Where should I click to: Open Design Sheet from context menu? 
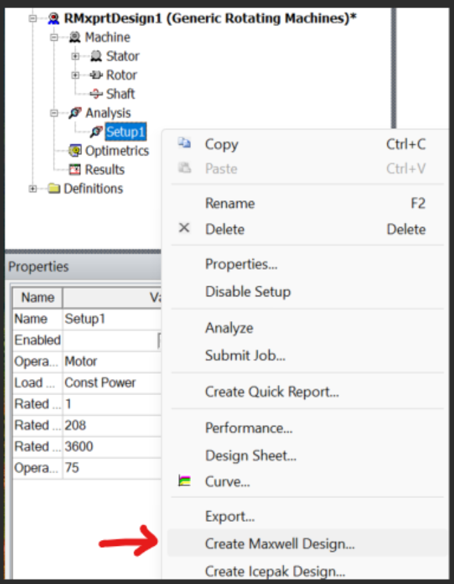point(250,456)
